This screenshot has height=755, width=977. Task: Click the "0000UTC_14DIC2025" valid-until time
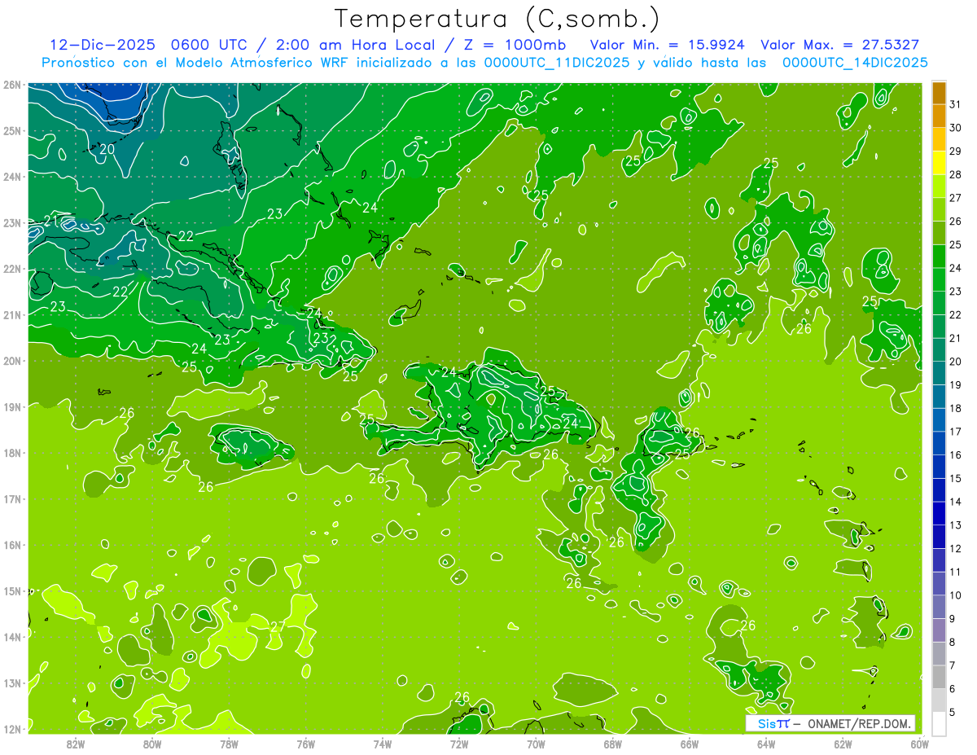(x=855, y=63)
